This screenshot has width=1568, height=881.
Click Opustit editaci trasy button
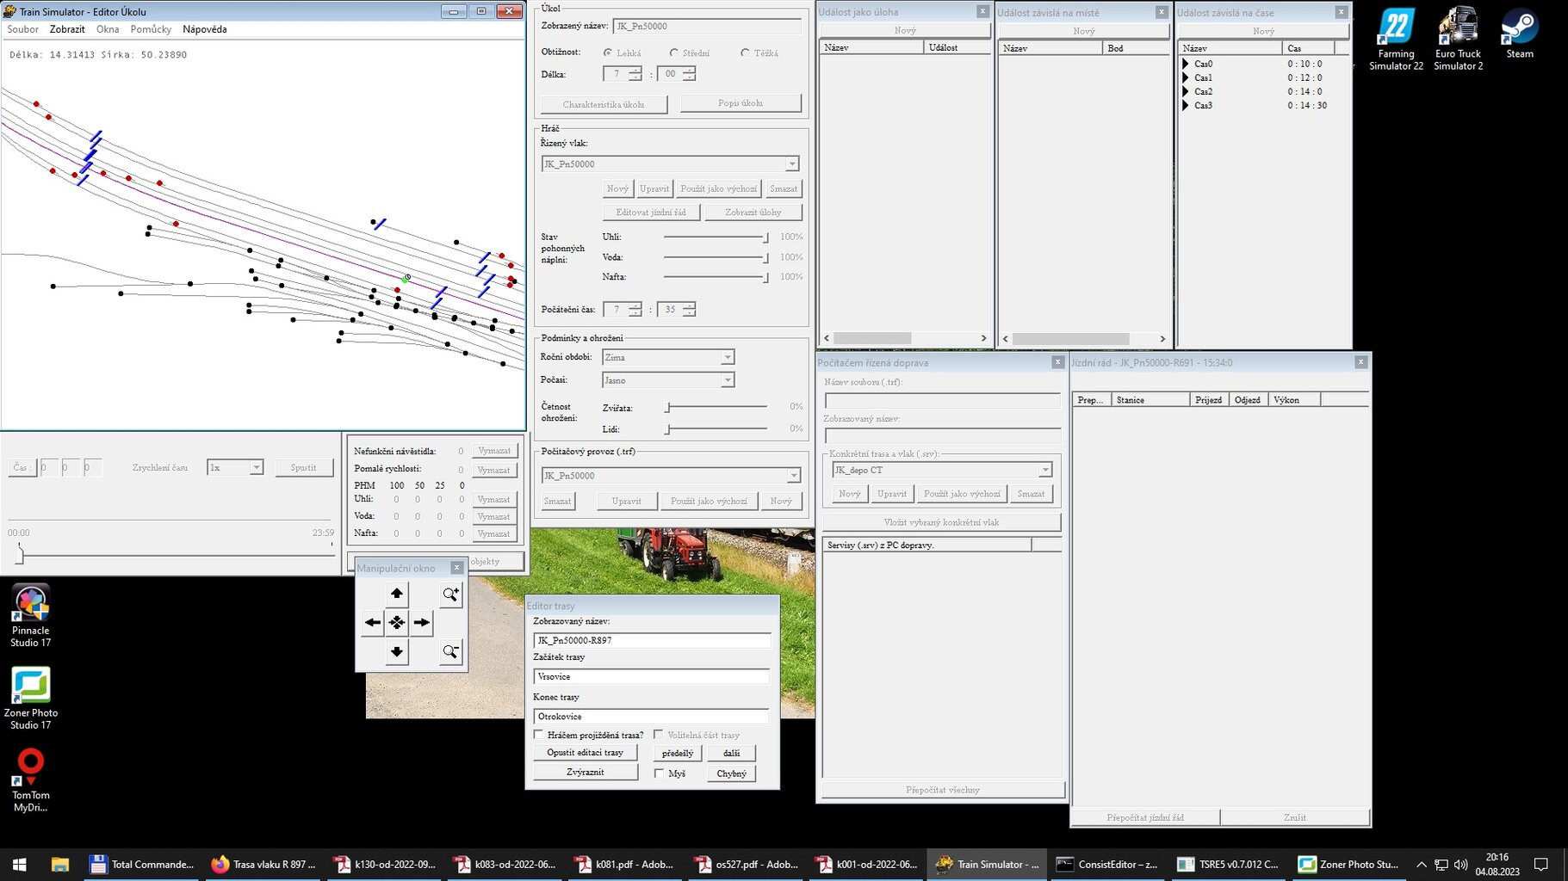(585, 752)
